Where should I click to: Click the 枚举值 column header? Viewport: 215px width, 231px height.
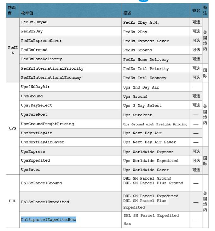(27, 13)
